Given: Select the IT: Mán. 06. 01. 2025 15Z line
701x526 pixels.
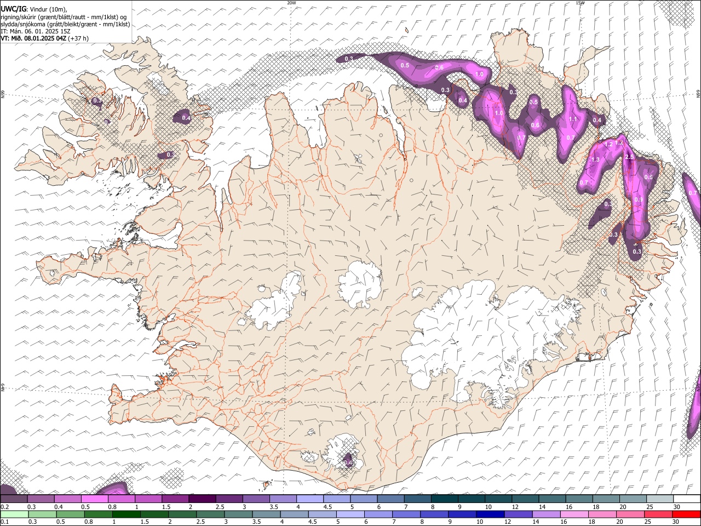Looking at the screenshot, I should pos(36,31).
